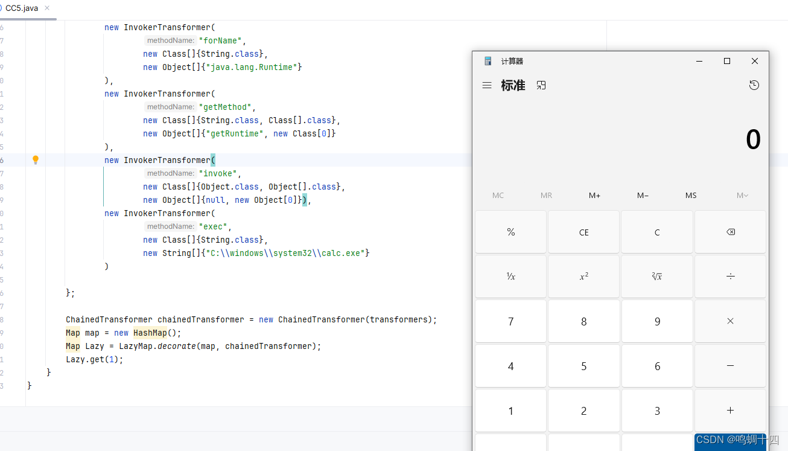Click the plus operator button
The width and height of the screenshot is (788, 451).
tap(731, 411)
